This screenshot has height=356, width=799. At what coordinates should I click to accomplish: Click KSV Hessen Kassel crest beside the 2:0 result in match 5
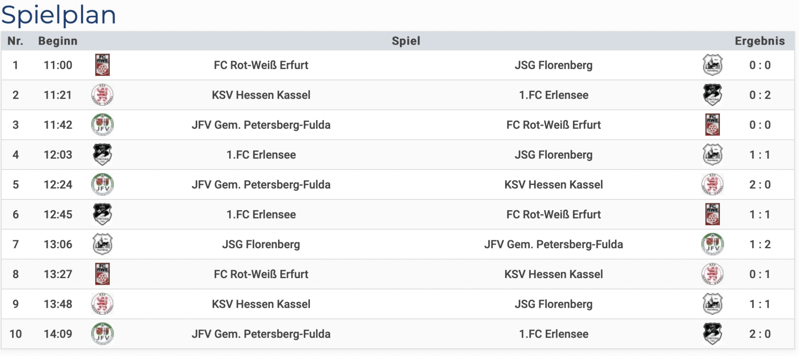point(712,184)
